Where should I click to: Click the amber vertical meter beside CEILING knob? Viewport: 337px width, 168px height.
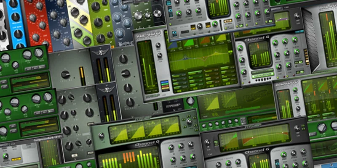pos(82,76)
